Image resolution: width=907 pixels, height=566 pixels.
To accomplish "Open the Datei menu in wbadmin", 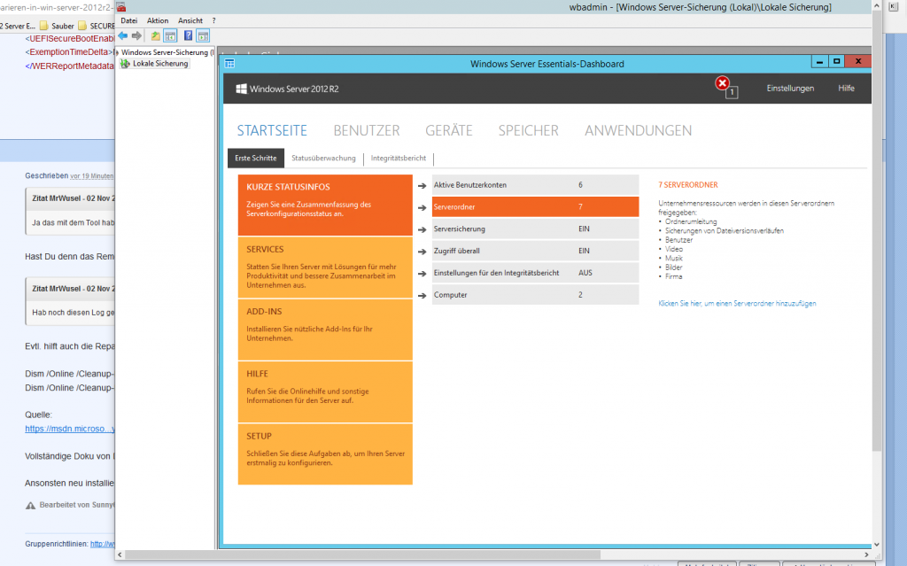I will pyautogui.click(x=129, y=21).
